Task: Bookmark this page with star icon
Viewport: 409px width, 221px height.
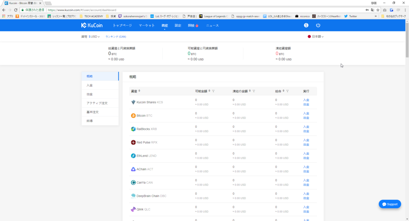Action: (x=378, y=10)
